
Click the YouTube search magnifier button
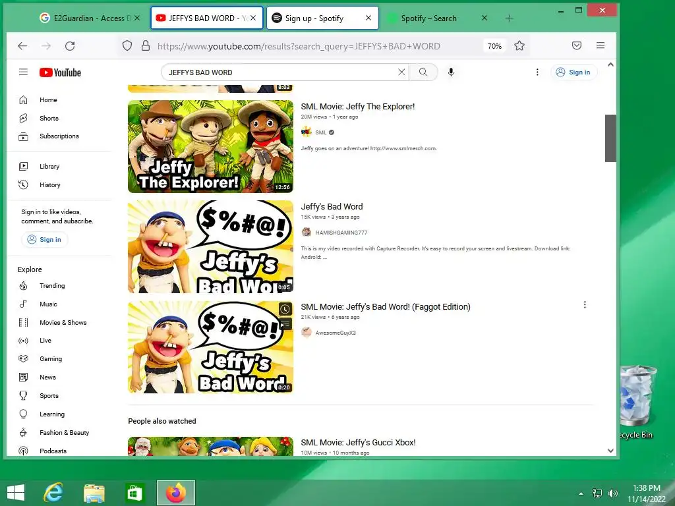coord(423,72)
